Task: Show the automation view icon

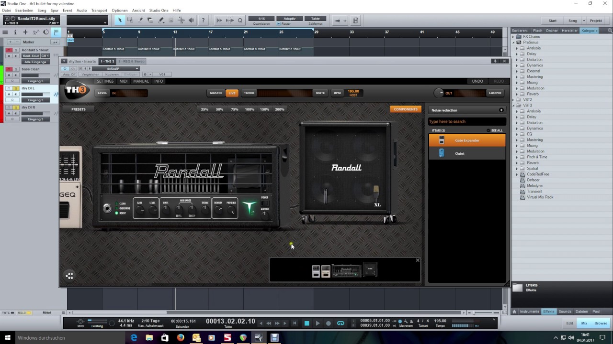Action: point(35,32)
